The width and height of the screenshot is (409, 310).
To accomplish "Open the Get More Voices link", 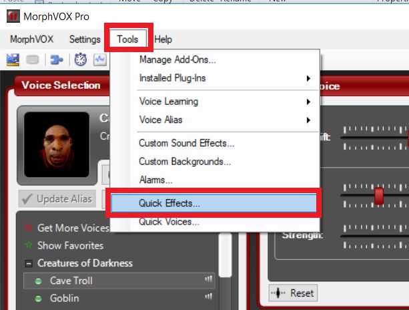I will point(73,228).
